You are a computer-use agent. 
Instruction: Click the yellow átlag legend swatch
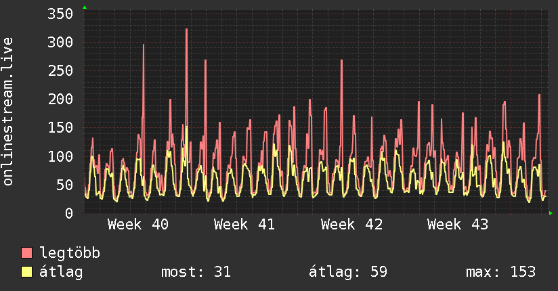pos(26,272)
